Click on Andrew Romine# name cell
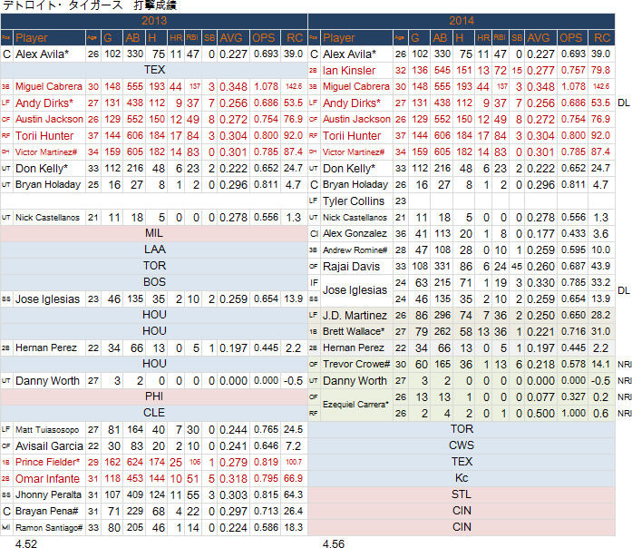632x548 pixels. [356, 250]
